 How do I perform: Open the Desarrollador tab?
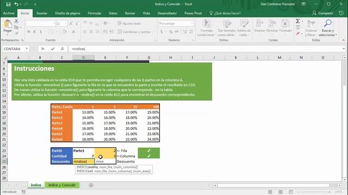click(167, 13)
